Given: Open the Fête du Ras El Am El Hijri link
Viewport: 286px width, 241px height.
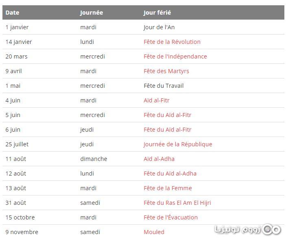Looking at the screenshot, I should click(177, 203).
